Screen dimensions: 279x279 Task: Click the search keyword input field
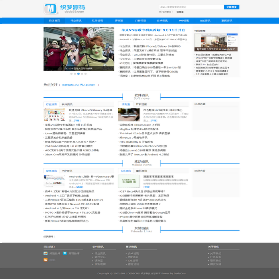[x=191, y=7]
